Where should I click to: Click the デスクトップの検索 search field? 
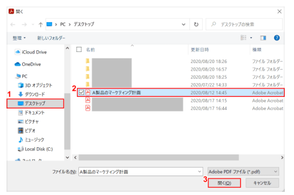pyautogui.click(x=246, y=25)
